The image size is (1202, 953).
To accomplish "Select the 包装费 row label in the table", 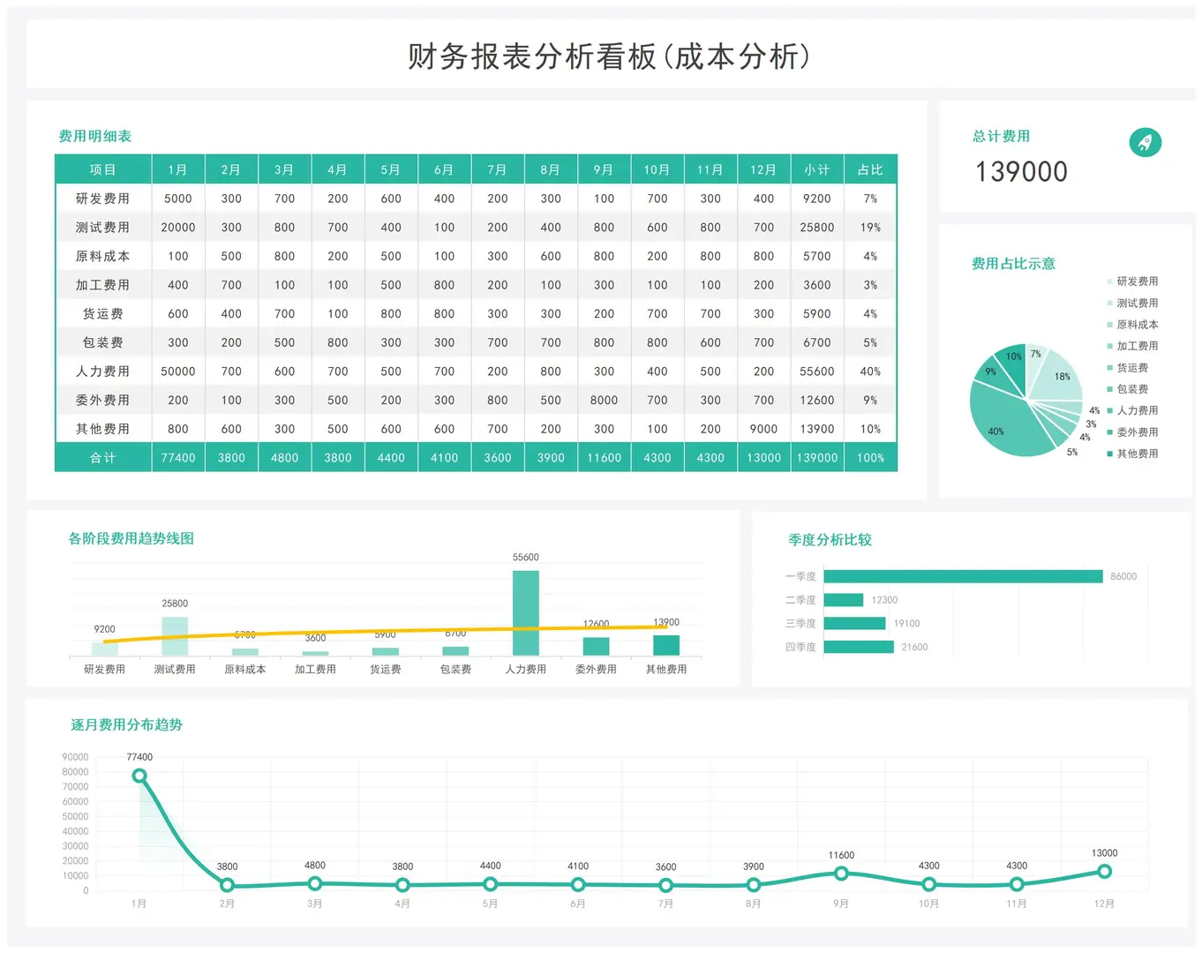I will click(103, 342).
